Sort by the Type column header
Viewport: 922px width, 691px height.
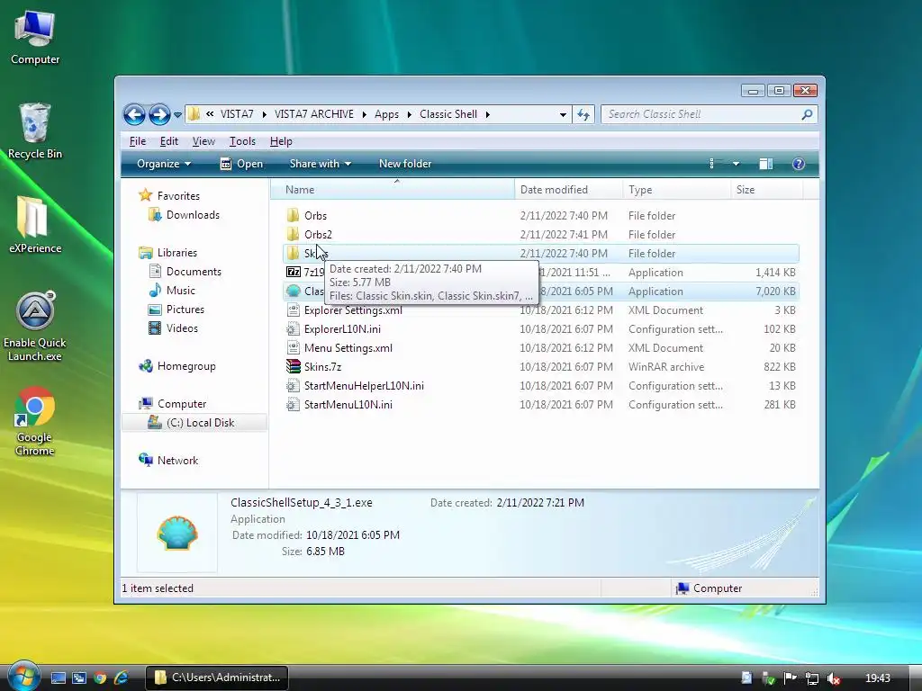[x=676, y=190]
